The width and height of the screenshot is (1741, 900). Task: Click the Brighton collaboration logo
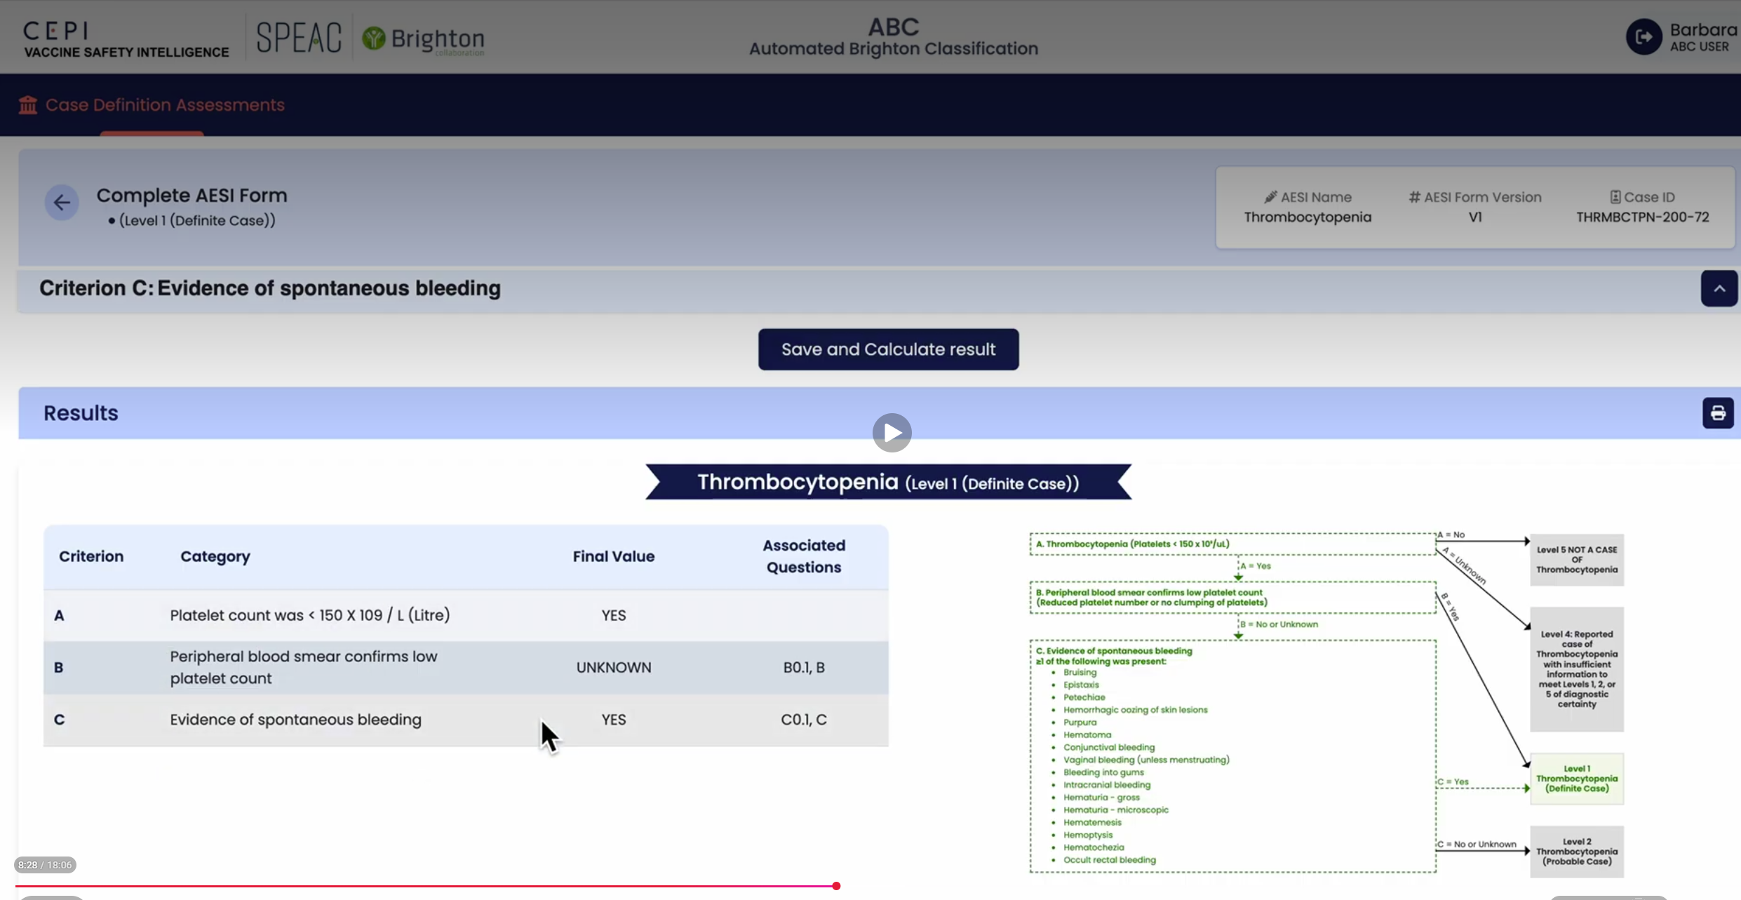coord(423,39)
